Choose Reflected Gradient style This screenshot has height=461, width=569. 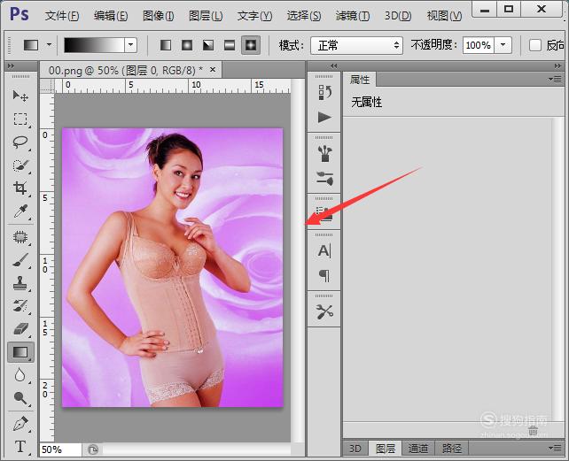coord(230,45)
